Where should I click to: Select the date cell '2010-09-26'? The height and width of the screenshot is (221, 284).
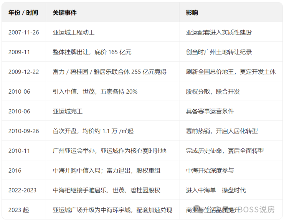click(x=23, y=131)
